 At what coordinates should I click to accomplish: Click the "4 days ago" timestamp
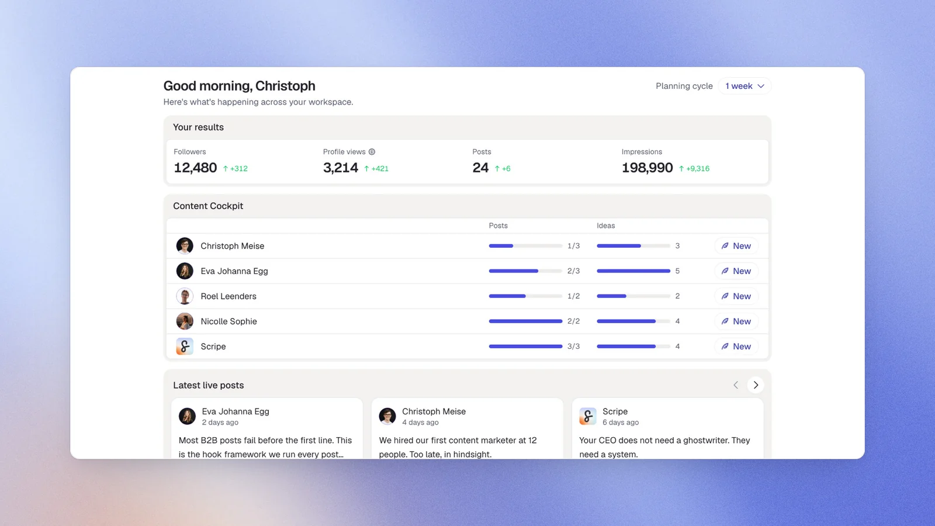coord(420,423)
